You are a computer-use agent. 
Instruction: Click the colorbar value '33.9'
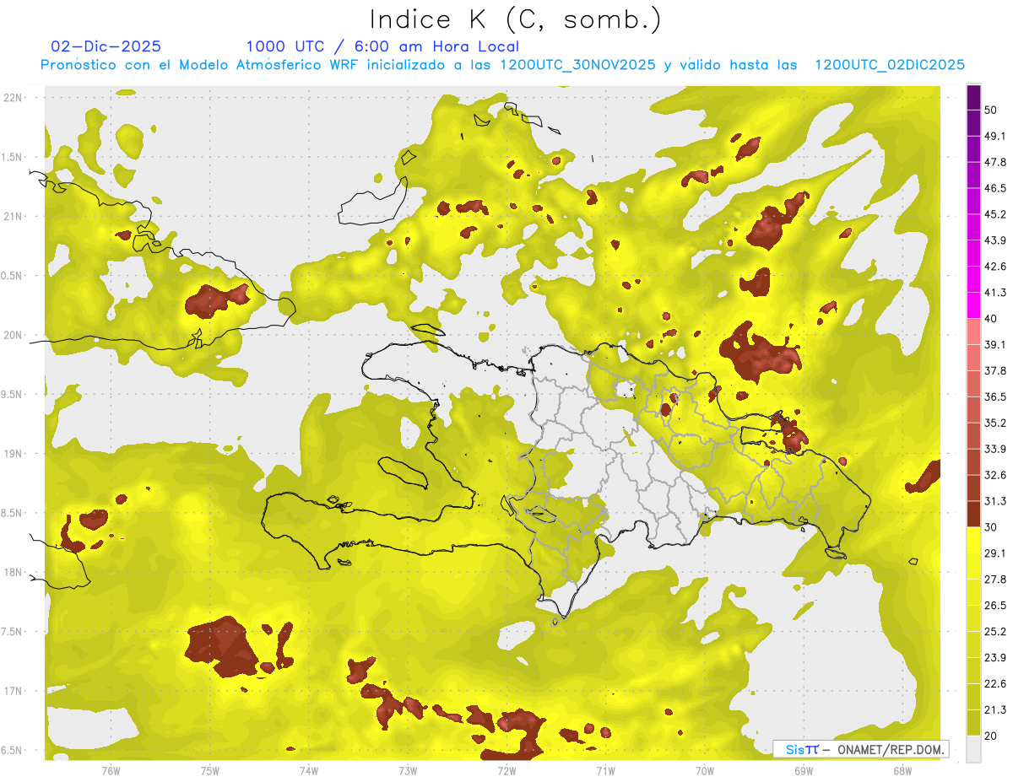click(x=996, y=449)
